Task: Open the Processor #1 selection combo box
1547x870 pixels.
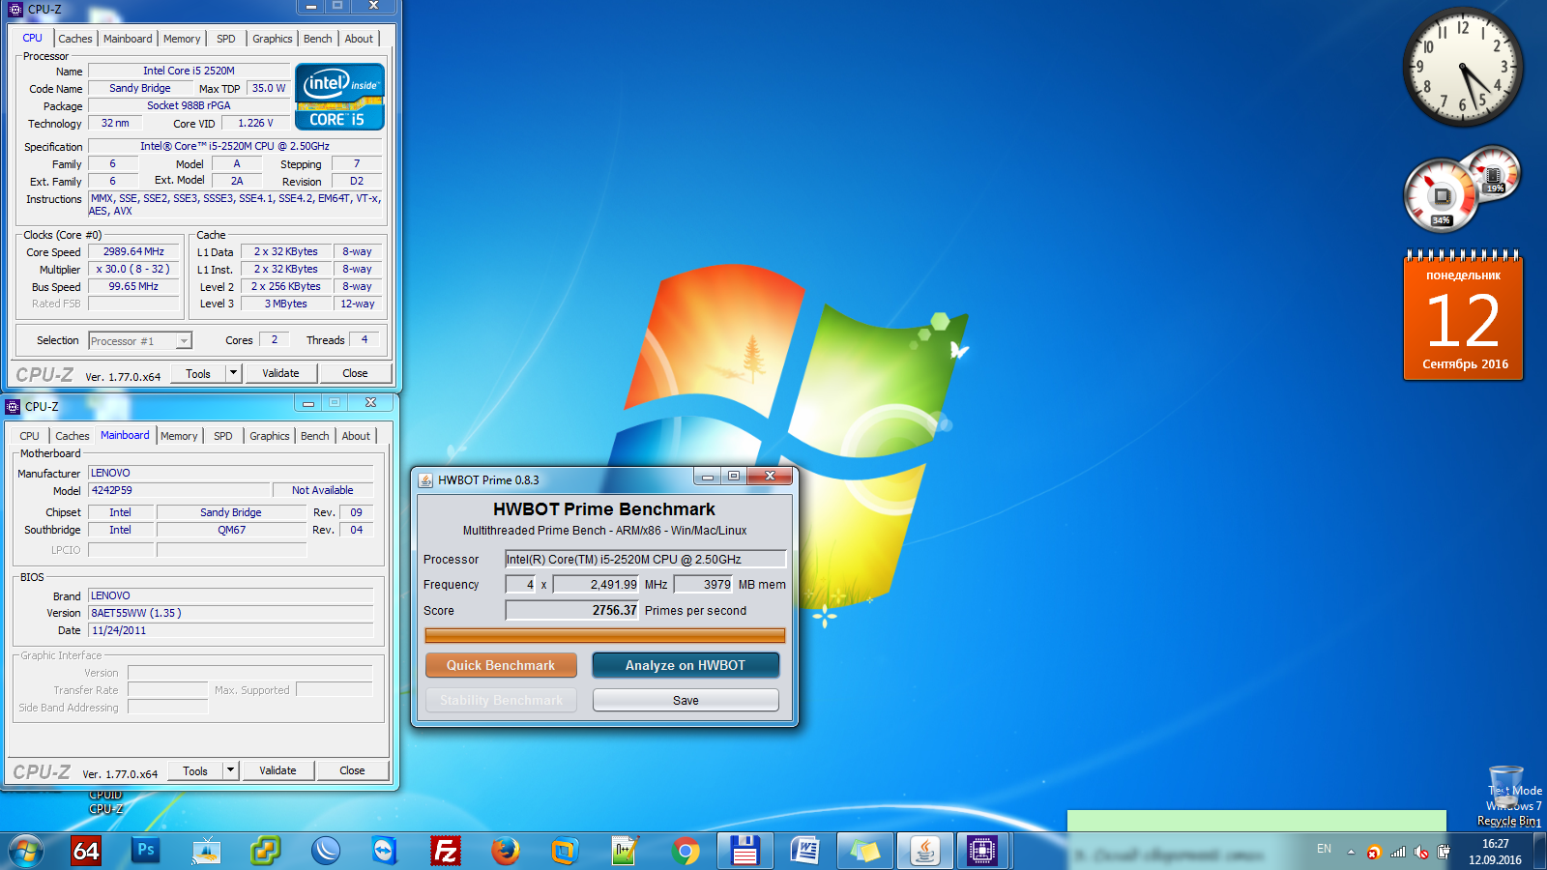Action: pos(140,341)
